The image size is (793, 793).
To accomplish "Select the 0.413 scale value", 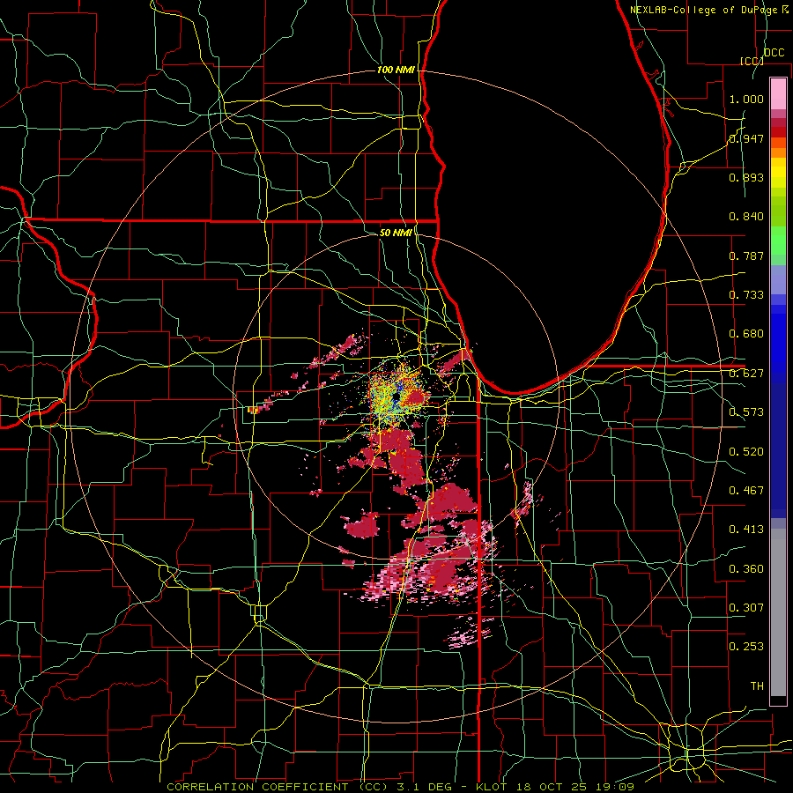I will tap(746, 530).
